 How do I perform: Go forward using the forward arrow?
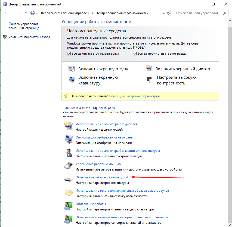14,13
